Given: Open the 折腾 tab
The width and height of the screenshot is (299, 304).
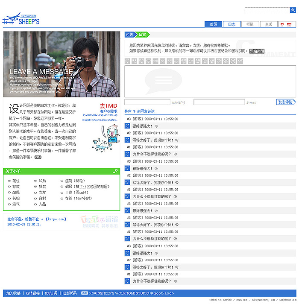Looking at the screenshot, I should click(x=250, y=24).
